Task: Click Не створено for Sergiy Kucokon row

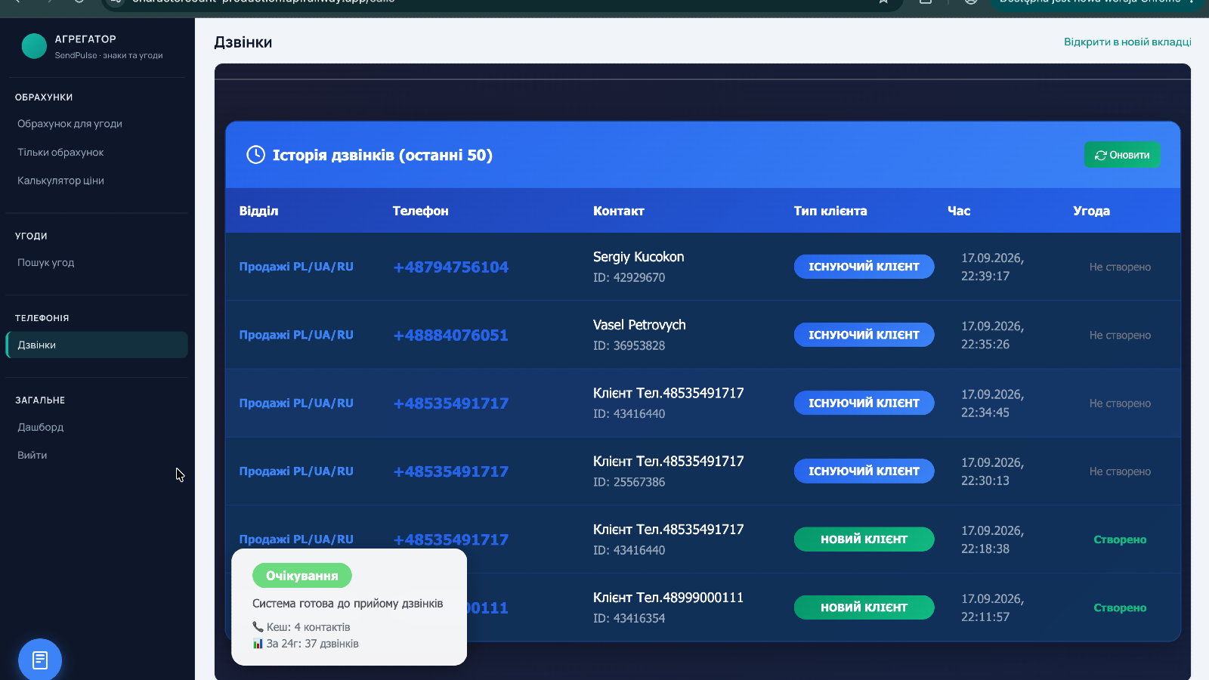Action: [x=1120, y=267]
